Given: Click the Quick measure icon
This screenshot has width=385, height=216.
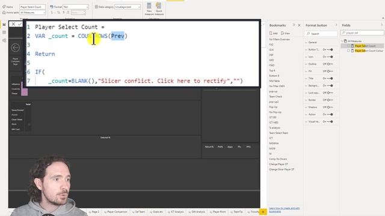Looking at the screenshot, I should pyautogui.click(x=159, y=6).
